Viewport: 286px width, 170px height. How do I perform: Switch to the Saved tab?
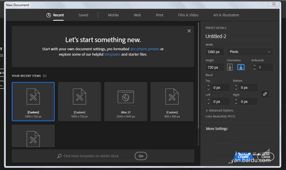83,15
